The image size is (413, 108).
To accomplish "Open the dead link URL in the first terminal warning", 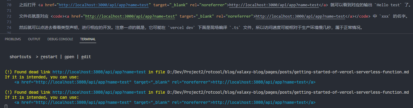I will [x=99, y=72].
